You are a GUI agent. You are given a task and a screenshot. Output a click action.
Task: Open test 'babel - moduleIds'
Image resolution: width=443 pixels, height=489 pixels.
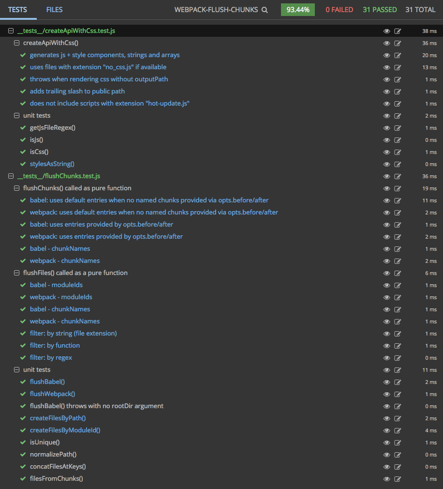pos(57,285)
